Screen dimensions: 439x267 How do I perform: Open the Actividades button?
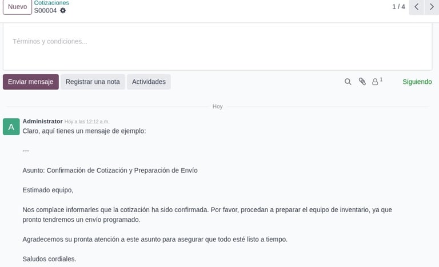click(149, 82)
